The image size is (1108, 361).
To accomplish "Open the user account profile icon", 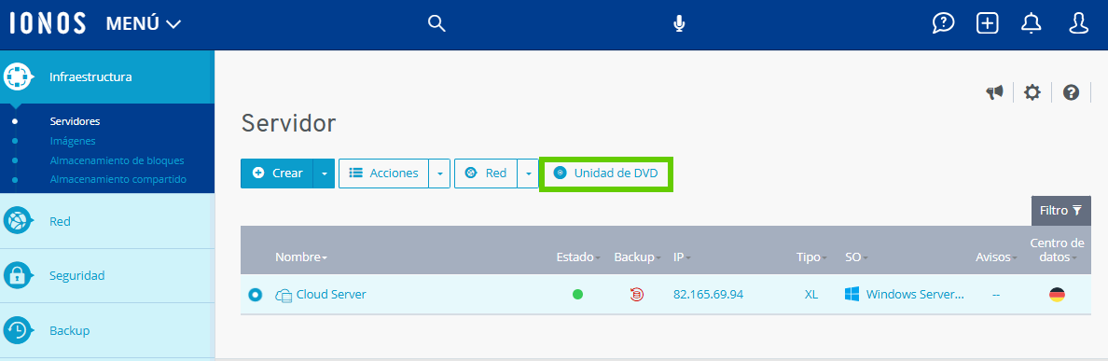I will tap(1078, 23).
